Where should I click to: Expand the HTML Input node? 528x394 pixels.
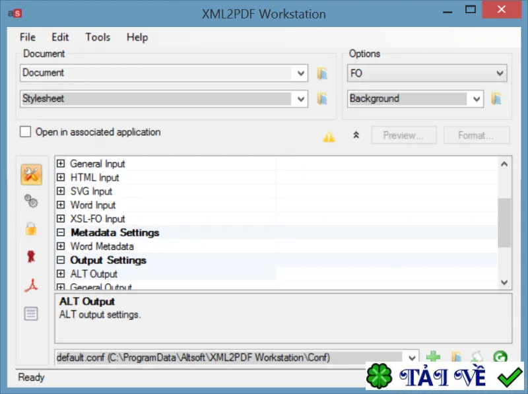tap(61, 178)
